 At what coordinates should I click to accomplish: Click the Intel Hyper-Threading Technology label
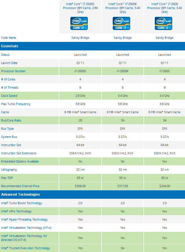(x=24, y=219)
